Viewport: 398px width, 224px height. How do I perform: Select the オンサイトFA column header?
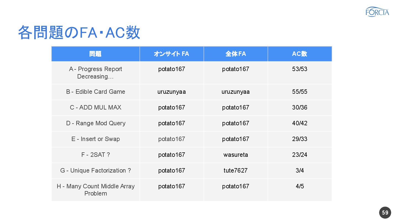171,54
